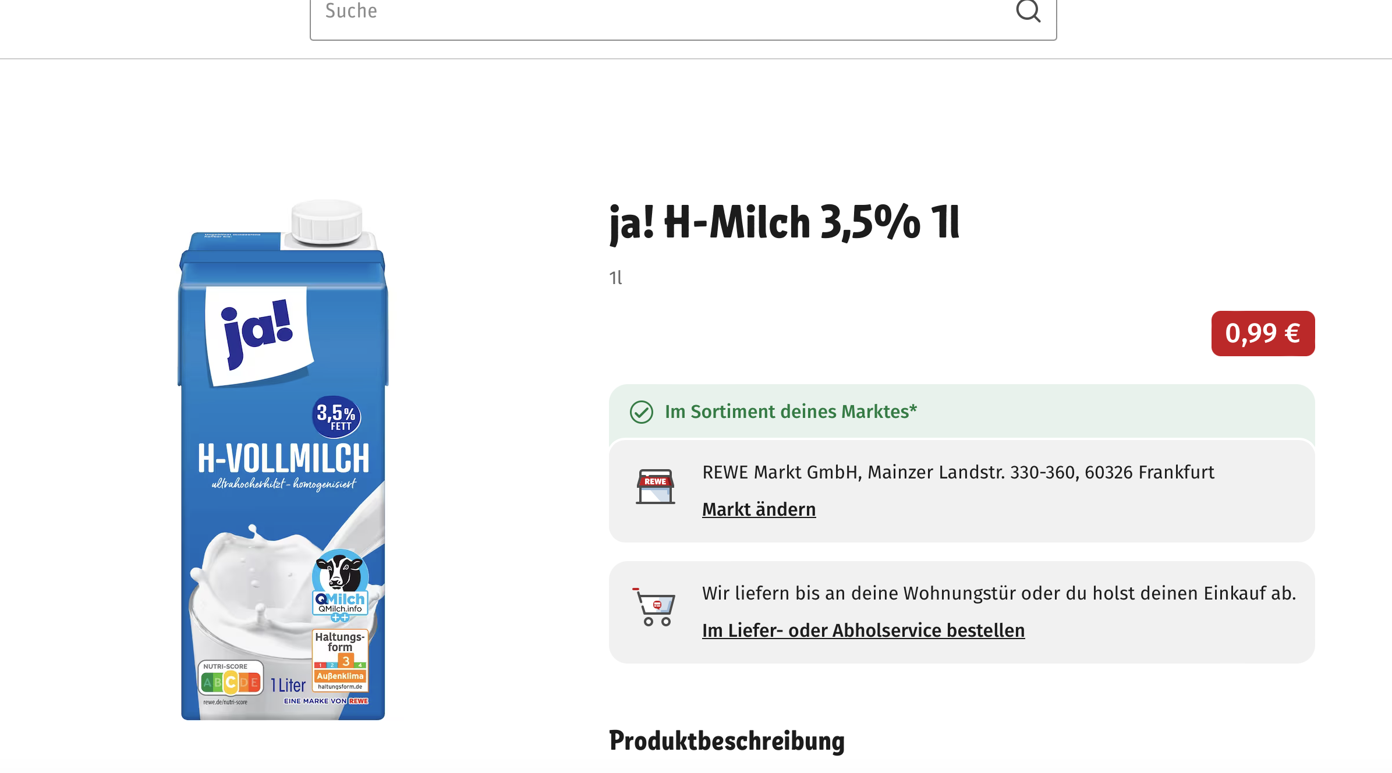Click the Im Sortiment deines Marktes banner
This screenshot has width=1392, height=773.
point(962,412)
